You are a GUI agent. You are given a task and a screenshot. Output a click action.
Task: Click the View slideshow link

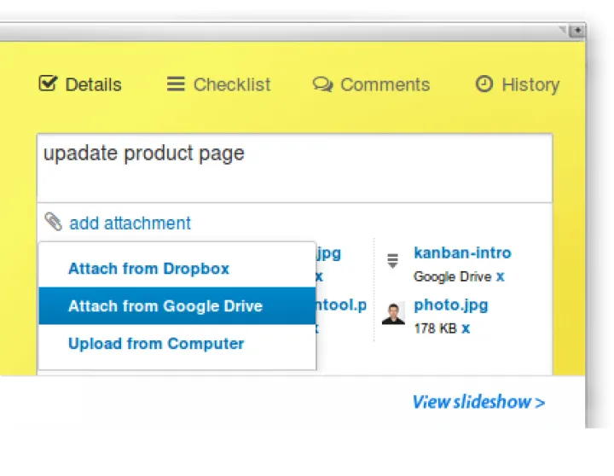(x=478, y=402)
